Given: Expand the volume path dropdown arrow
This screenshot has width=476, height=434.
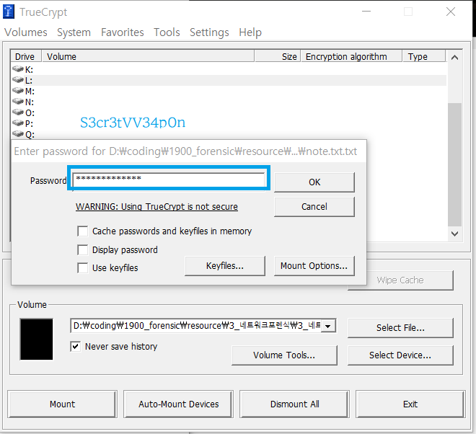Looking at the screenshot, I should [x=328, y=327].
